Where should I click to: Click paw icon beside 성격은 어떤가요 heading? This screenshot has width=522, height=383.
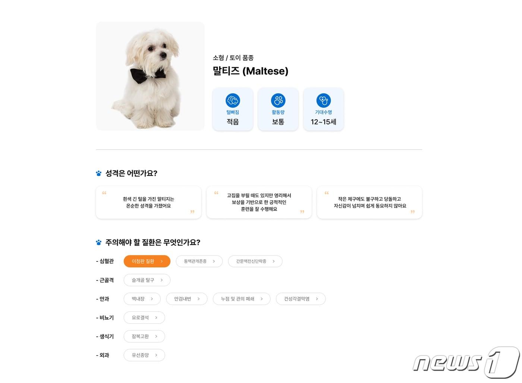point(99,173)
